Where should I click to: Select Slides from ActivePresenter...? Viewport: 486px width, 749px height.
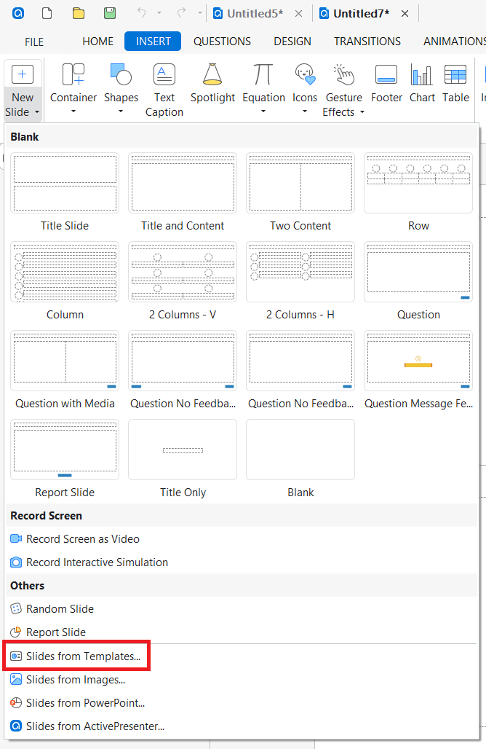[241, 726]
